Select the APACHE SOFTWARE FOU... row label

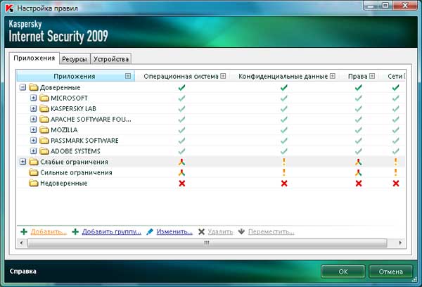pyautogui.click(x=91, y=120)
